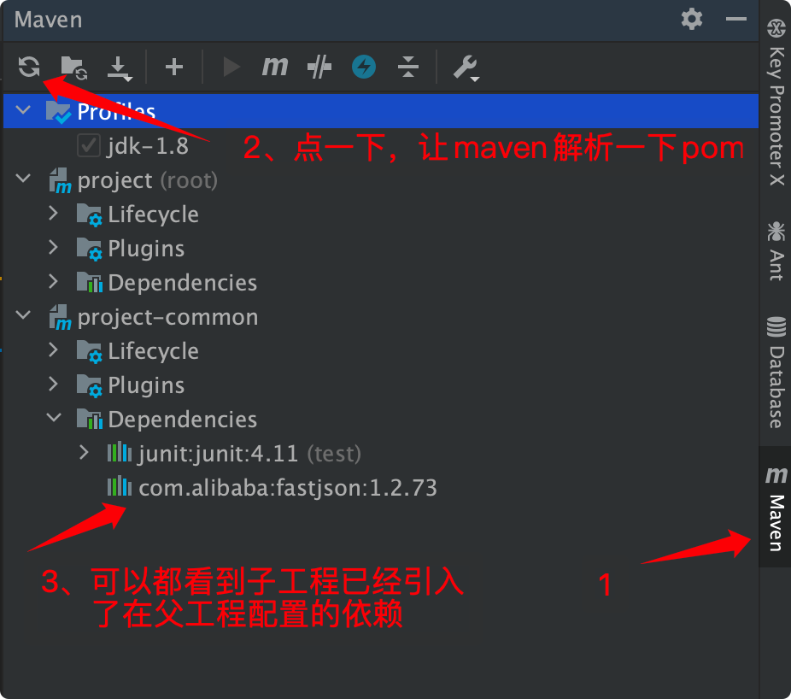Open the Maven panel gear options

pos(692,19)
